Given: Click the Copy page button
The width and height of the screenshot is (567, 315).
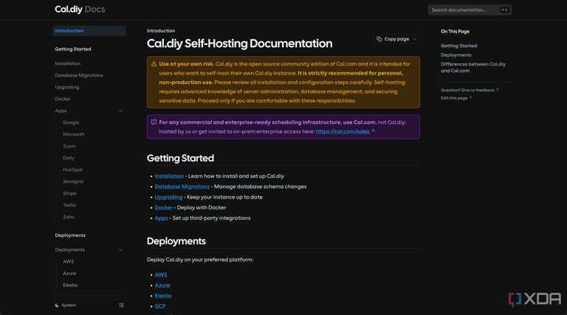Looking at the screenshot, I should tap(396, 39).
